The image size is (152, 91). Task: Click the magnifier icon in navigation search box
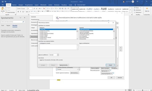tap(23, 22)
